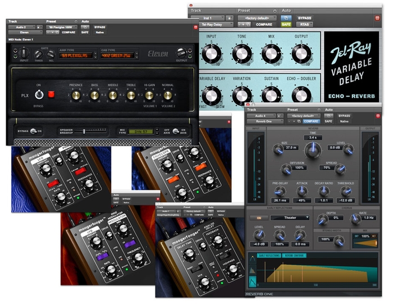This screenshot has width=393, height=304.
Task: Toggle BYPASS in the Eleven plug-in header
Action: (100, 27)
